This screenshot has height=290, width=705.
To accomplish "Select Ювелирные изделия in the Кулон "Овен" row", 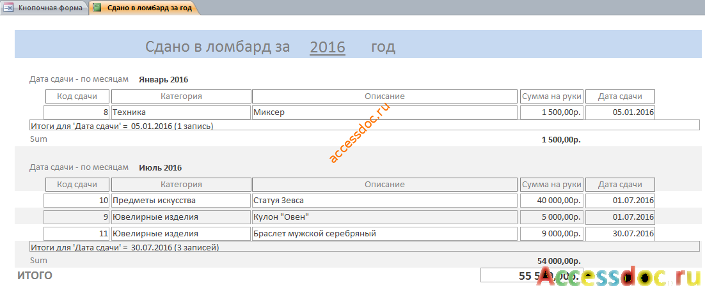I will (x=181, y=217).
